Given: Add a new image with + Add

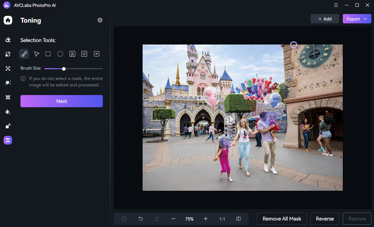Looking at the screenshot, I should 324,19.
